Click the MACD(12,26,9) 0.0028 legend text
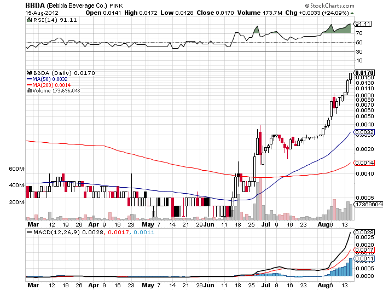The width and height of the screenshot is (383, 290). [68, 232]
